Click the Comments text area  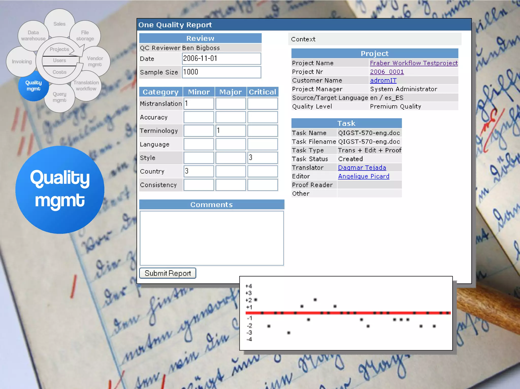[212, 238]
